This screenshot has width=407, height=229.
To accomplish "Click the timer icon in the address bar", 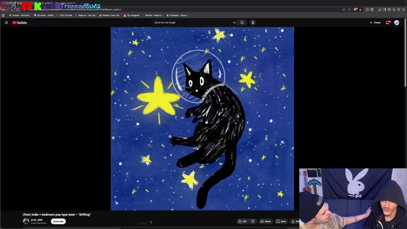I will tap(349, 10).
